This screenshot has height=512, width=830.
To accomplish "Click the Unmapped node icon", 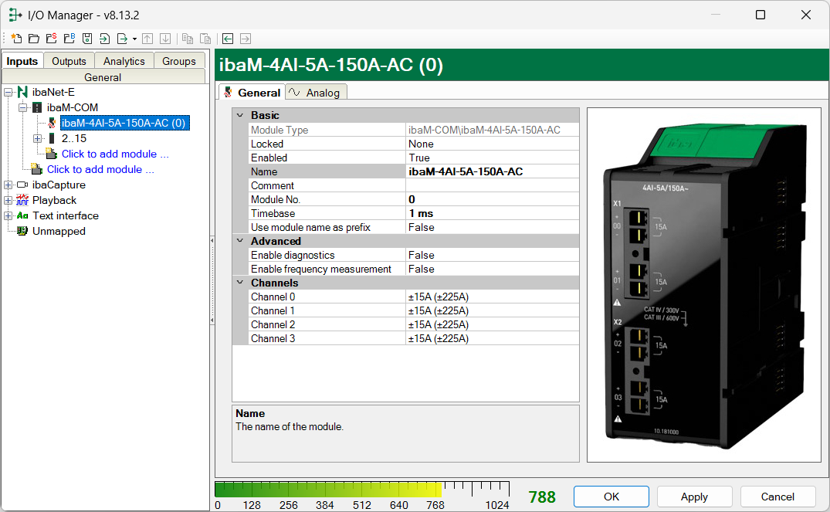I will click(x=22, y=231).
